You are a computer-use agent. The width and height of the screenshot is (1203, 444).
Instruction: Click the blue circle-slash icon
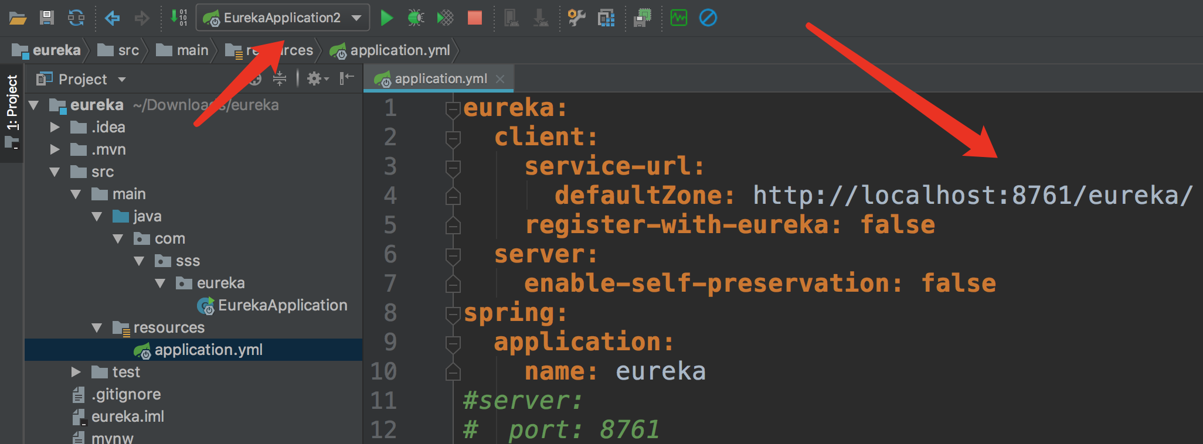pos(708,18)
